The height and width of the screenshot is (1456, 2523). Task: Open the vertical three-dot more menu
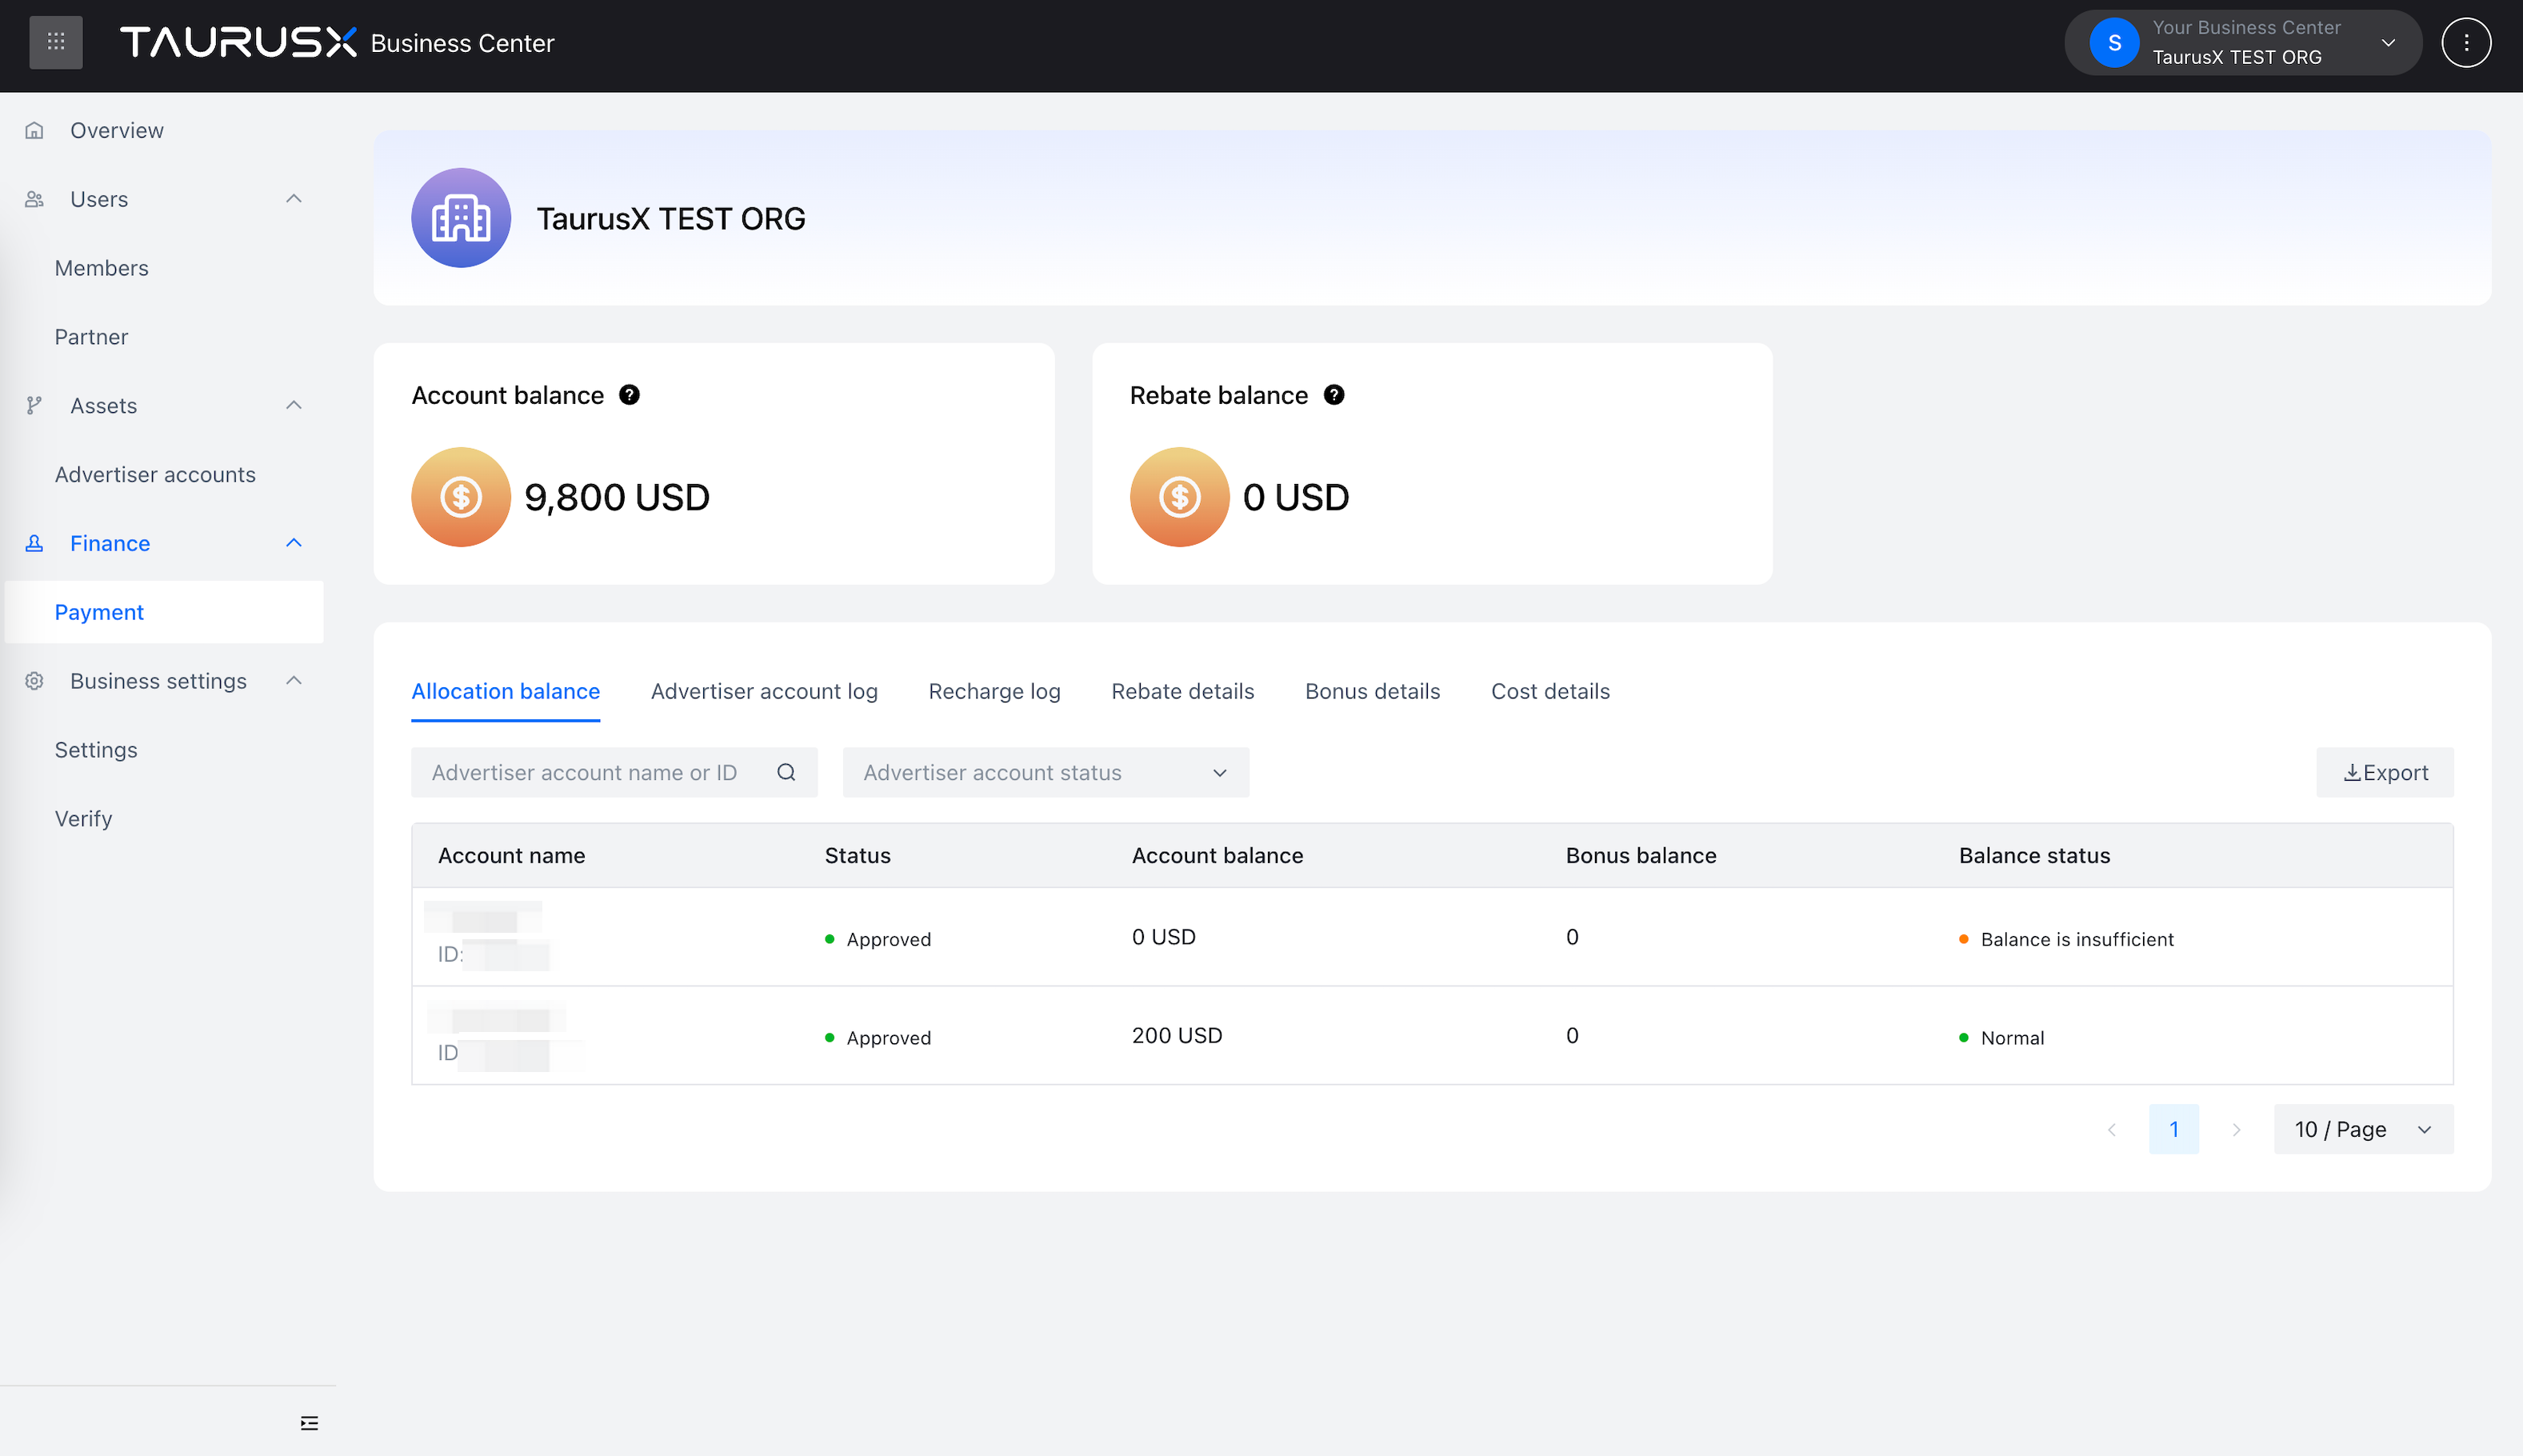point(2466,43)
